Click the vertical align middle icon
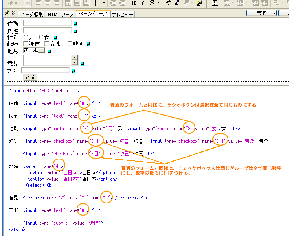Screen dimensions: 289x236 point(77,3)
